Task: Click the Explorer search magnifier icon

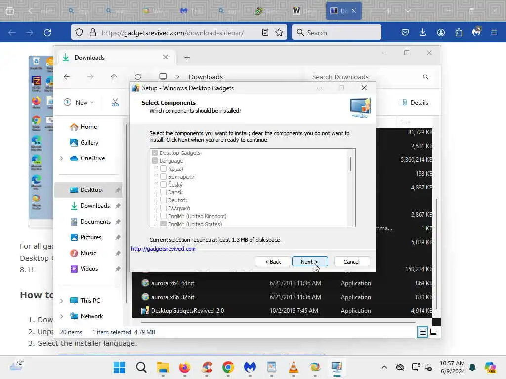Action: [x=426, y=77]
